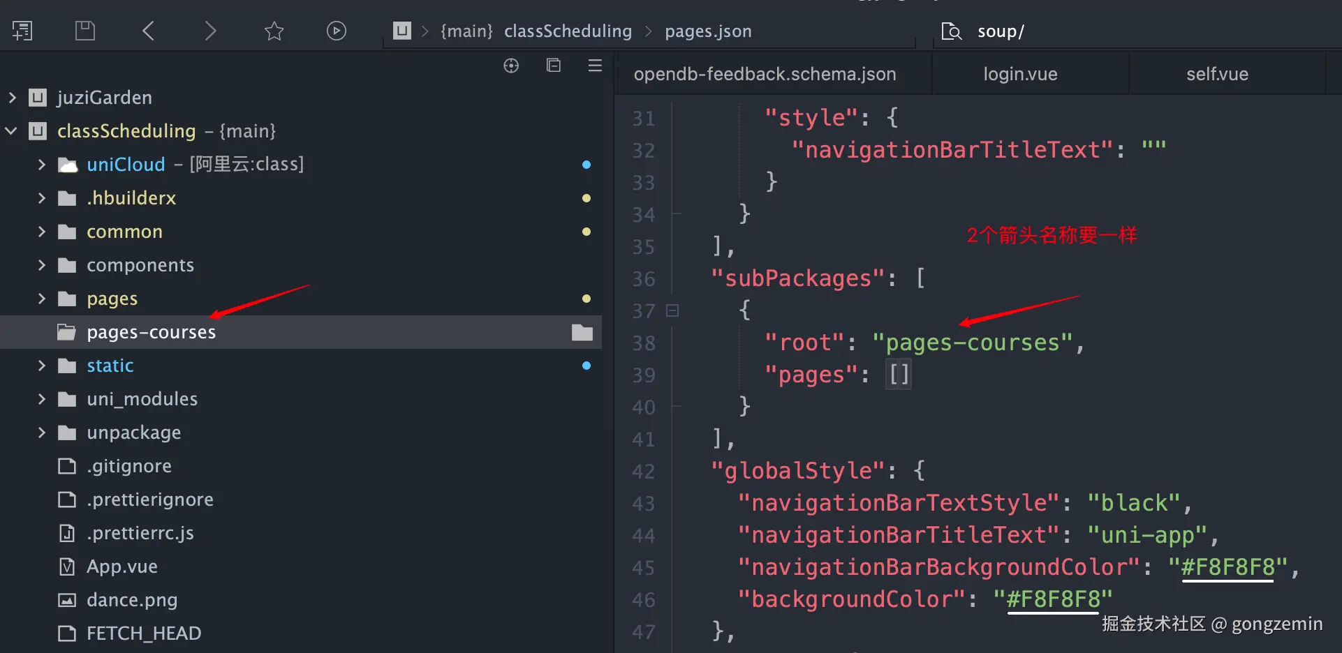Click the "subPackages" key in editor

tap(798, 278)
